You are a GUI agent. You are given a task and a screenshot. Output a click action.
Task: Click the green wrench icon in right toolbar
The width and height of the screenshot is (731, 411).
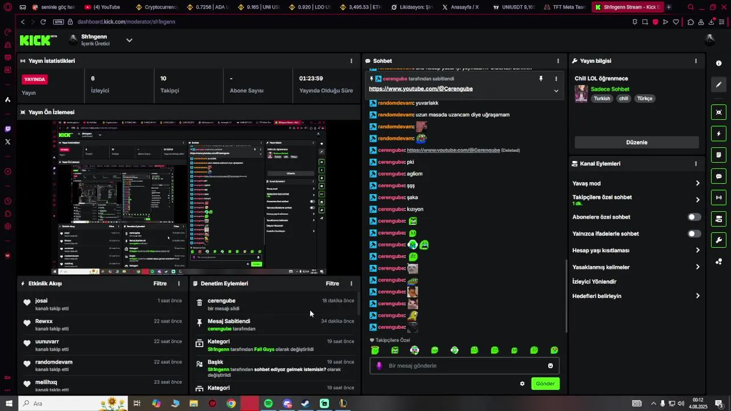718,240
